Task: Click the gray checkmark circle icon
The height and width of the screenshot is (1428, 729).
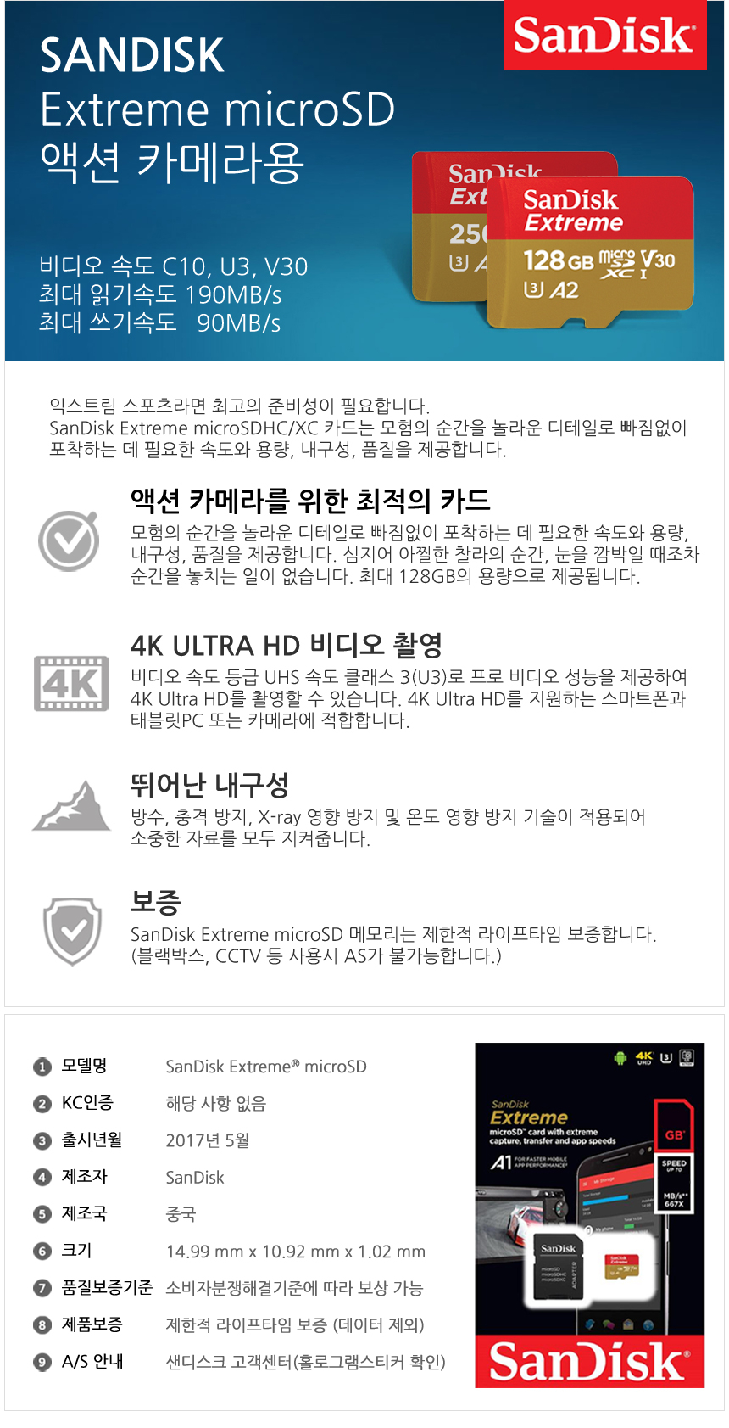Action: (x=70, y=540)
